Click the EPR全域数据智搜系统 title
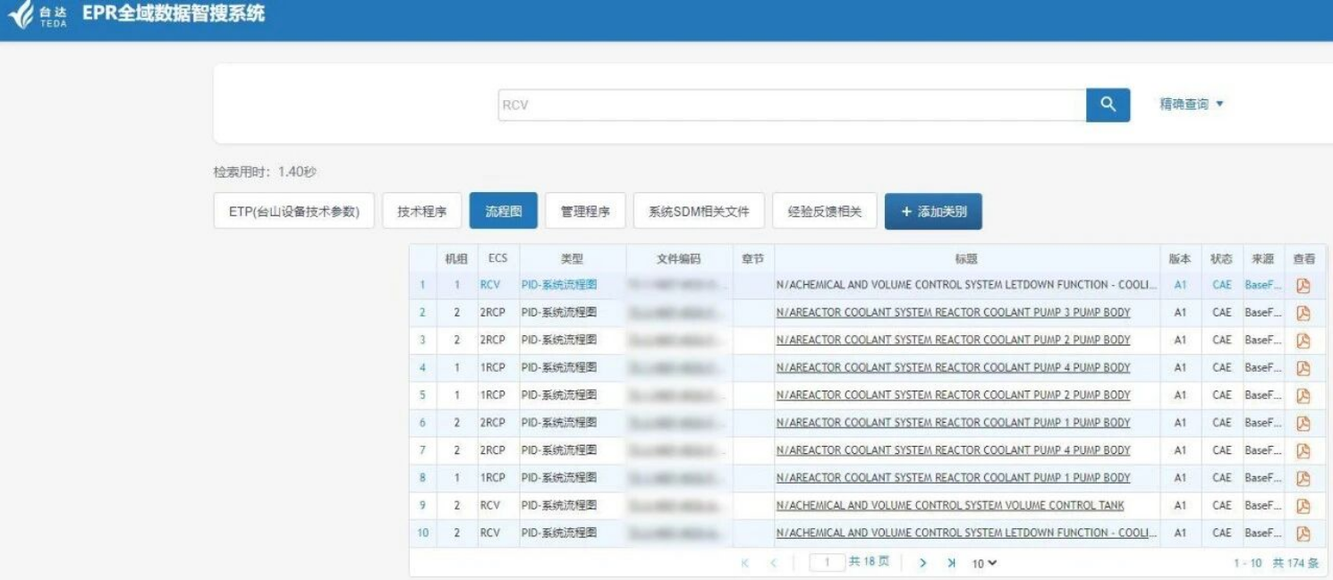The image size is (1333, 580). pos(174,14)
